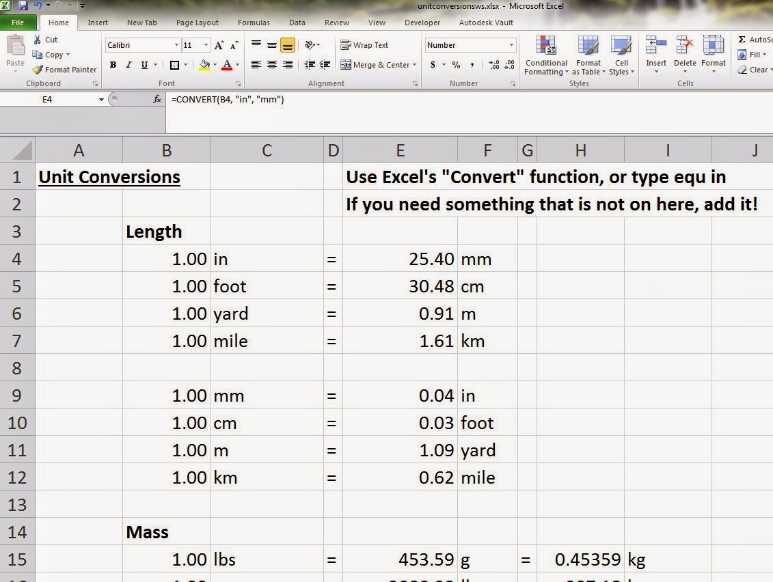Open the Fill button dropdown in Editing
773x582 pixels.
coord(764,55)
